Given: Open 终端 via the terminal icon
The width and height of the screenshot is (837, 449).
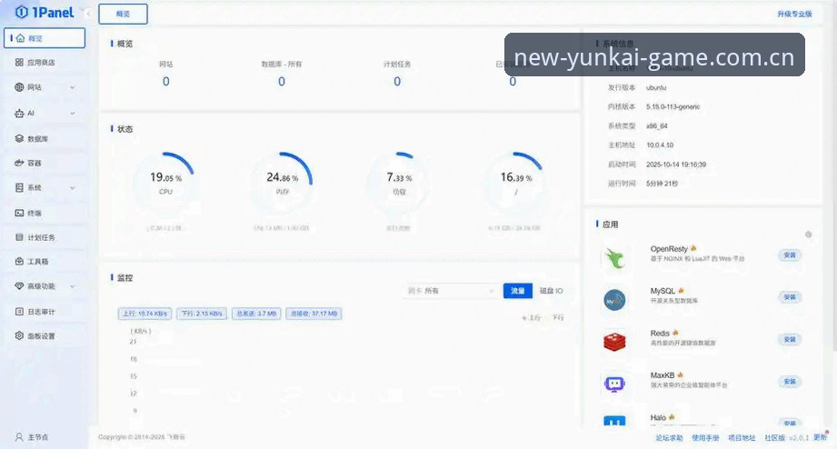Looking at the screenshot, I should coord(19,213).
